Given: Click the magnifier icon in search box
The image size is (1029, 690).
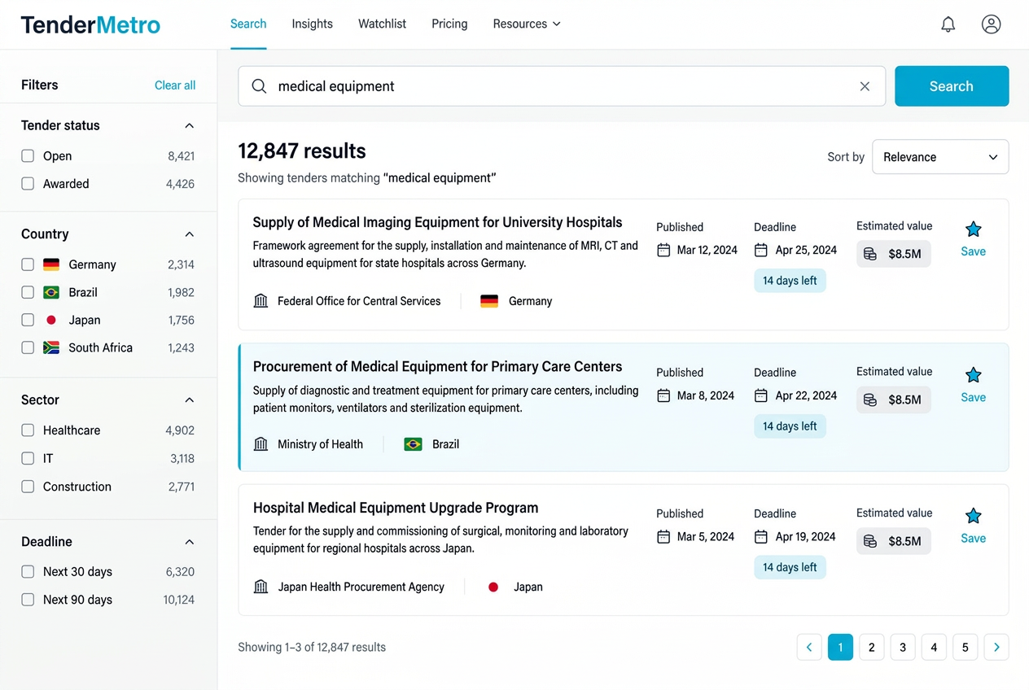Looking at the screenshot, I should [x=259, y=86].
